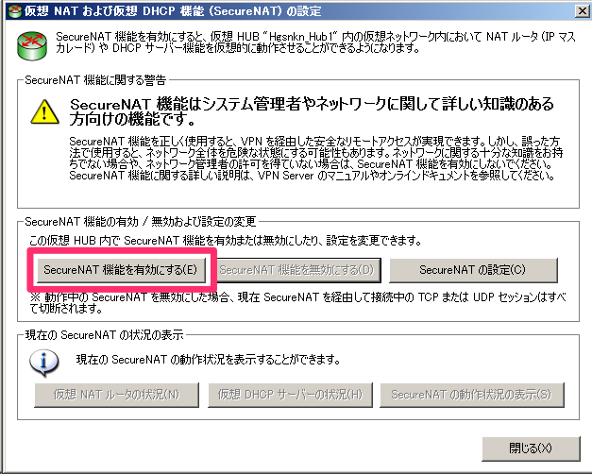Screen dimensions: 592x474
Task: Click the text 現在の SecureNAT の動作状況を表示することができます。
Action: (x=208, y=359)
